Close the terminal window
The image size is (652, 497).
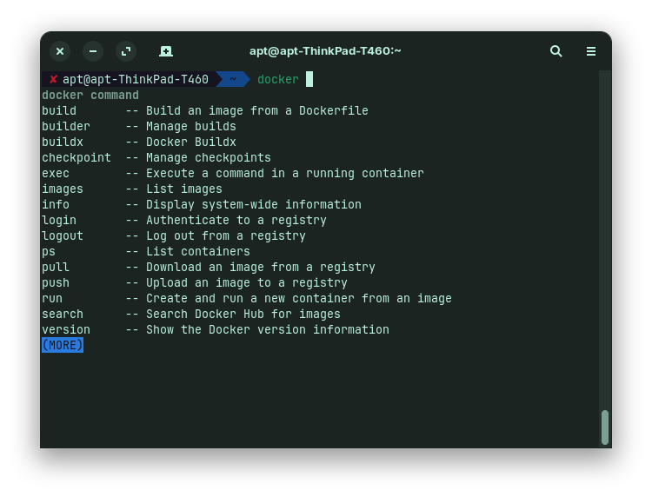(60, 51)
